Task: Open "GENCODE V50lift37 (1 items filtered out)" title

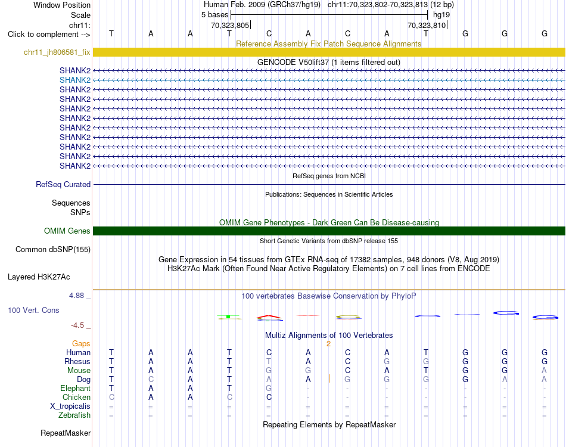Action: (x=328, y=62)
